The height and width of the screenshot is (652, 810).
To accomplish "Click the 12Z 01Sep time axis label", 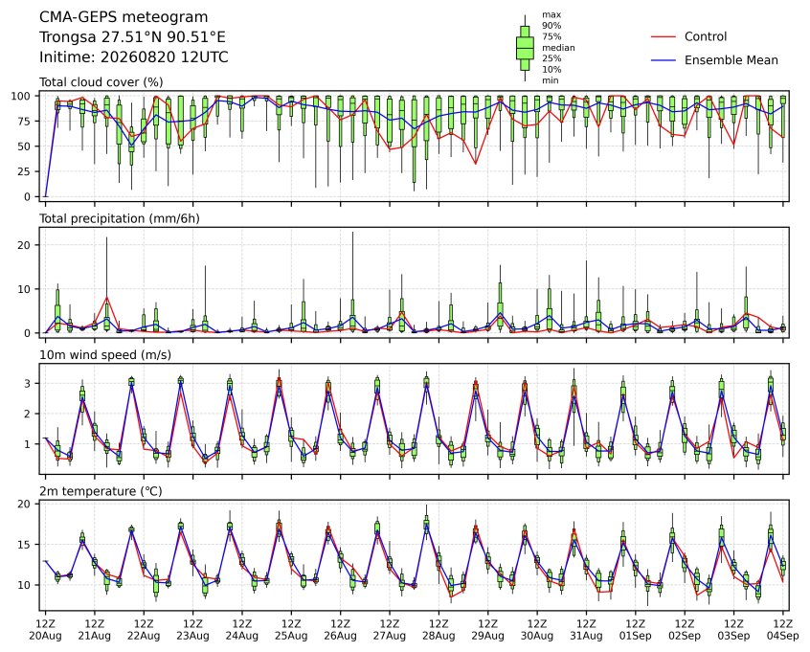I will [x=636, y=630].
